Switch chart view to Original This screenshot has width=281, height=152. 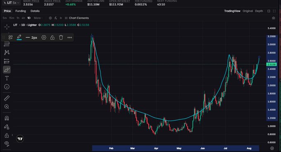(248, 11)
